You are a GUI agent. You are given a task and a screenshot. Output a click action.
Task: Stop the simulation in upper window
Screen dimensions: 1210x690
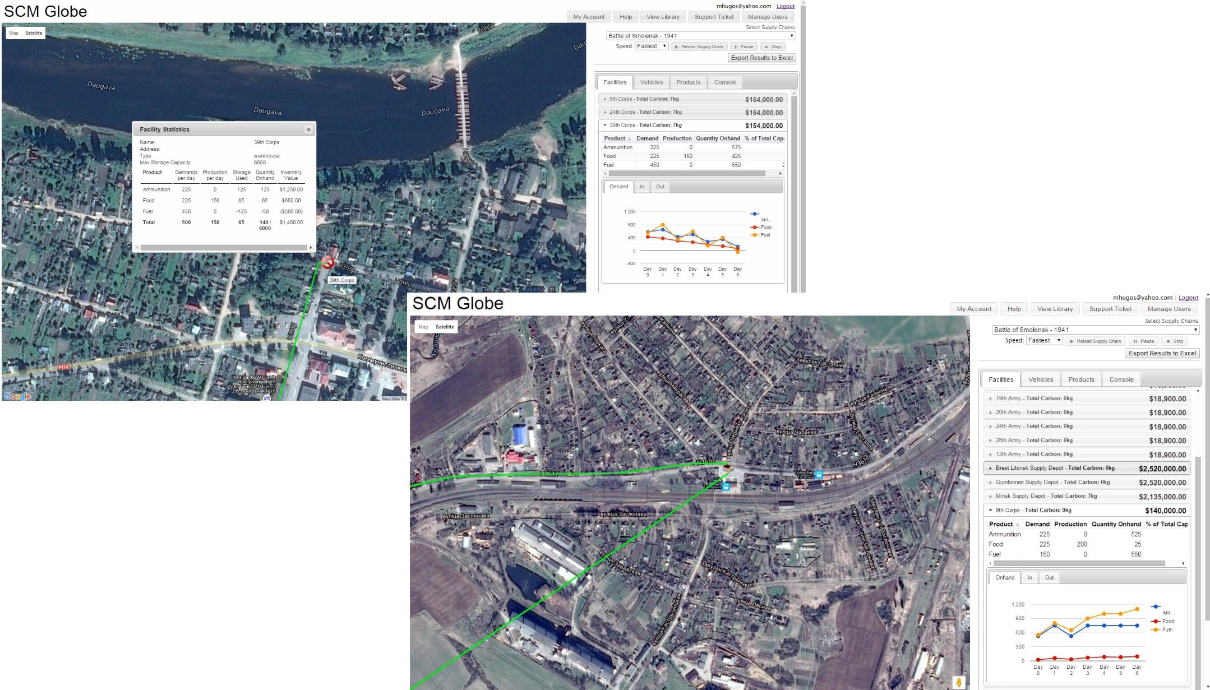point(773,47)
